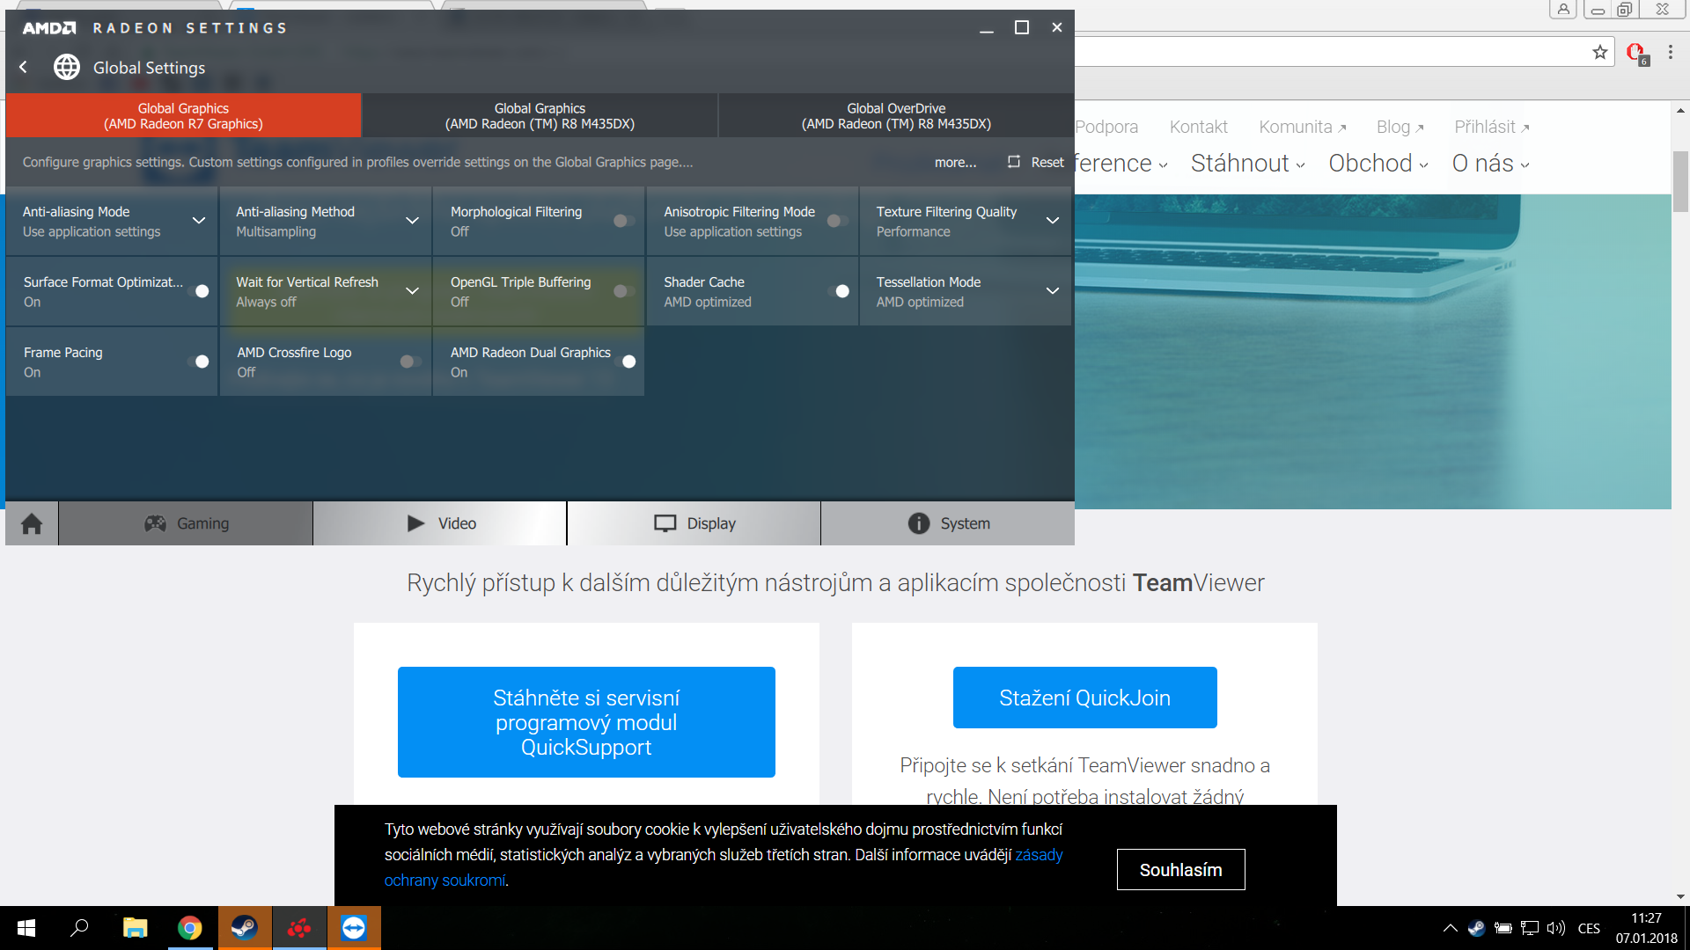1690x950 pixels.
Task: Open Texture Filtering Quality dropdown
Action: point(1053,221)
